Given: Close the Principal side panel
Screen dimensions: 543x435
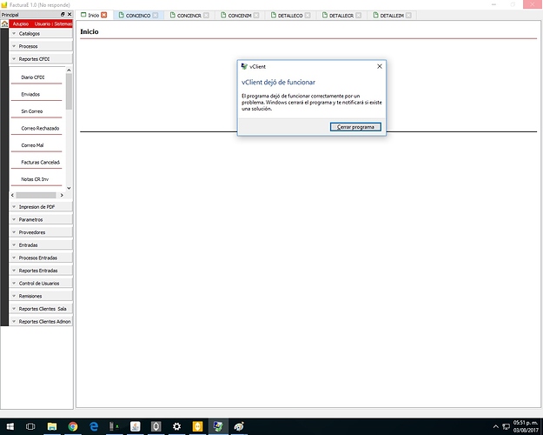Looking at the screenshot, I should coord(70,14).
